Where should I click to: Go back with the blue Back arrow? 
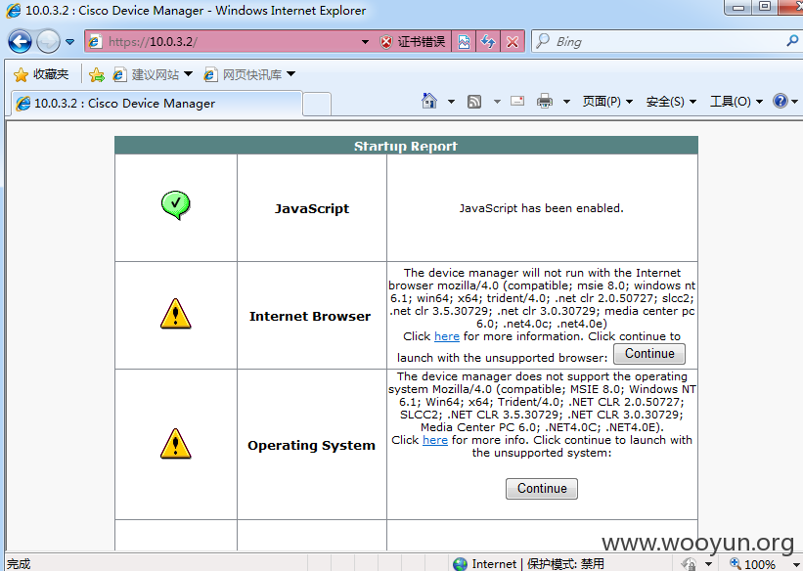(x=20, y=41)
